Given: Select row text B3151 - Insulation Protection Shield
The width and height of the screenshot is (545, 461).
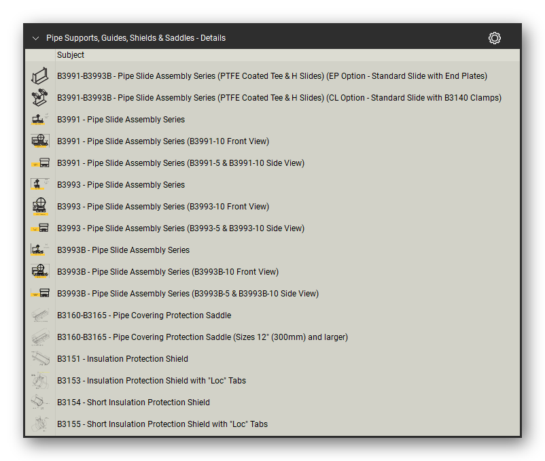Looking at the screenshot, I should [123, 359].
